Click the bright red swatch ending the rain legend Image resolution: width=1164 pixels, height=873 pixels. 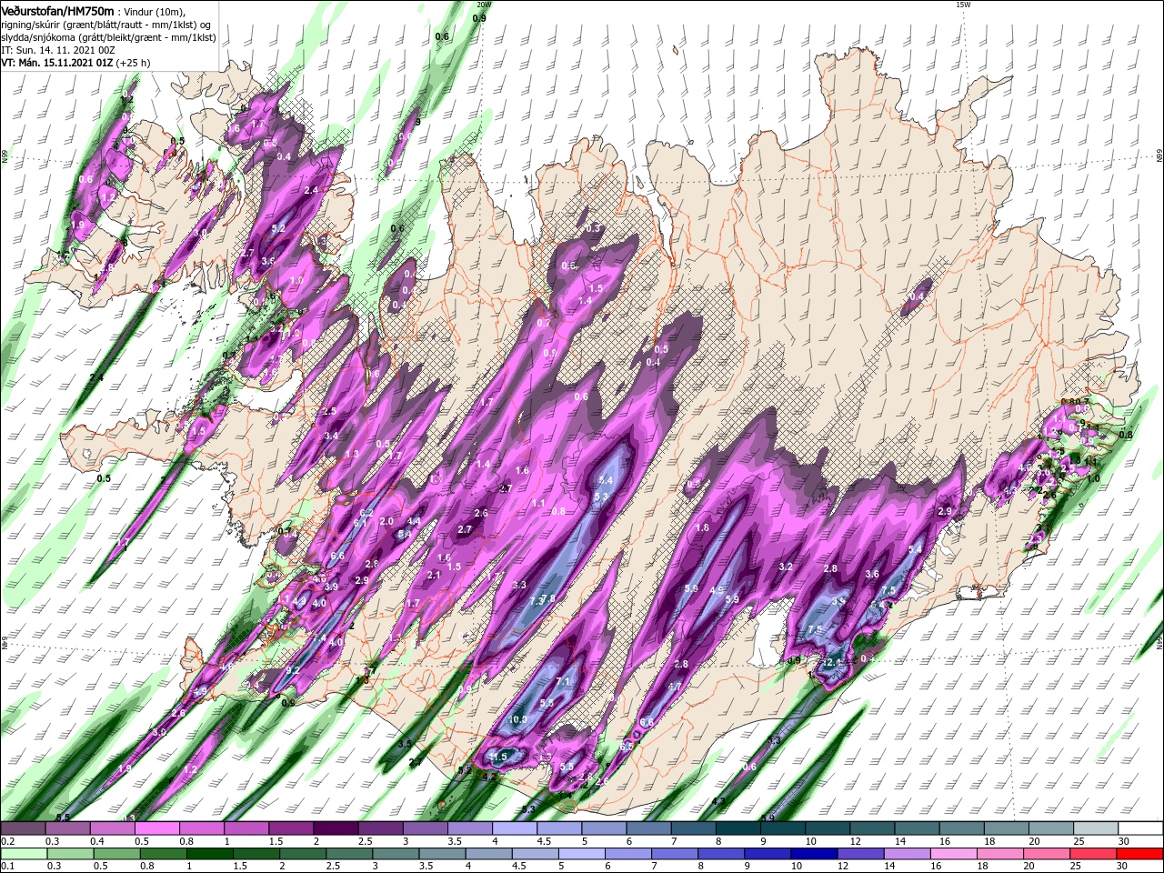1141,854
